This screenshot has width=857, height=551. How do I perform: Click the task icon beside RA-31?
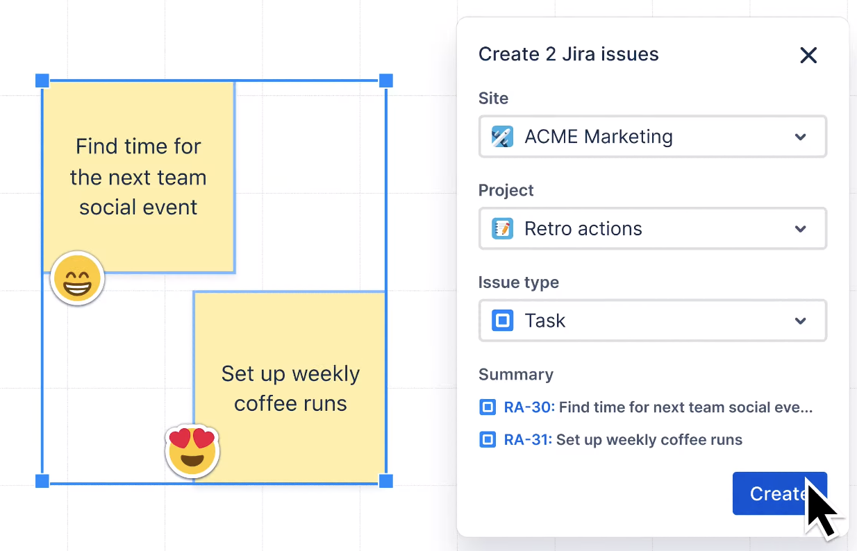487,439
